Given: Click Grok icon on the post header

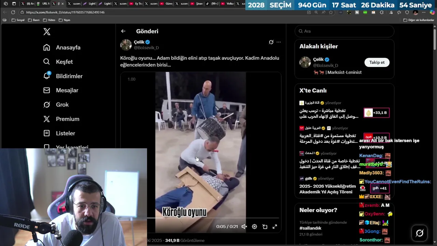Looking at the screenshot, I should pyautogui.click(x=271, y=42).
